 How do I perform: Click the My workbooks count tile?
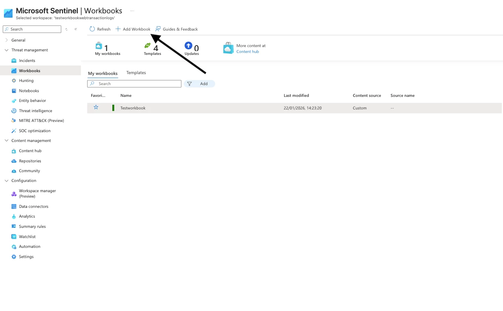(108, 49)
